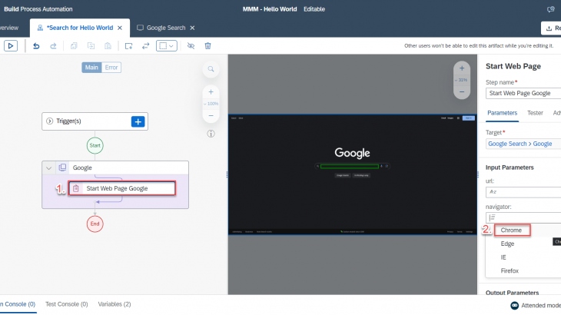This screenshot has width=561, height=315.
Task: Click the add frame icon in the toolbar
Action: click(x=128, y=46)
